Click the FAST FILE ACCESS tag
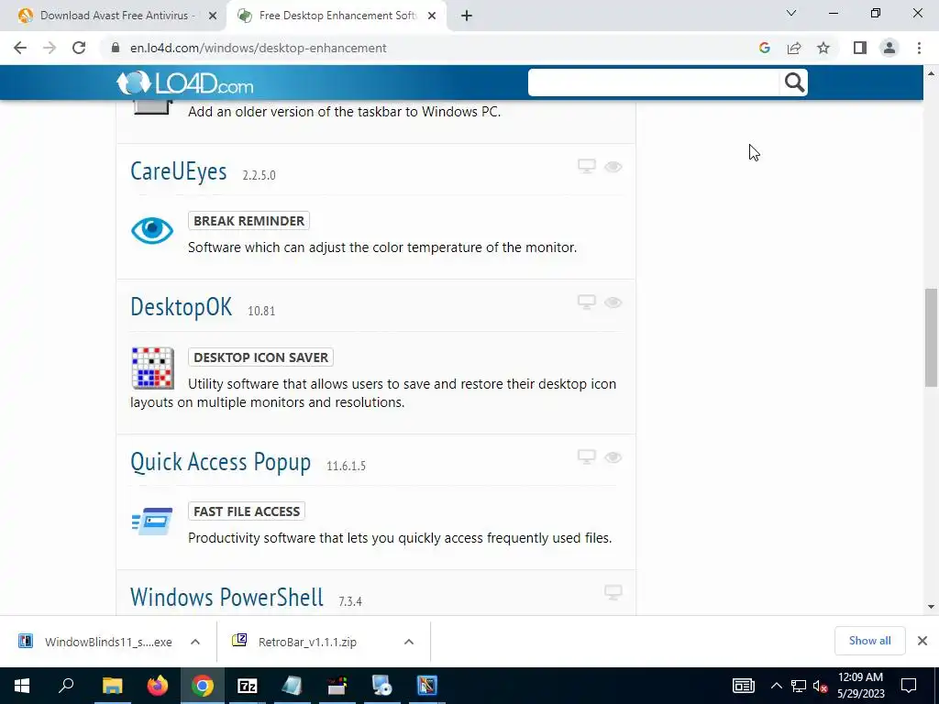Screen dimensions: 939x704 (x=246, y=511)
